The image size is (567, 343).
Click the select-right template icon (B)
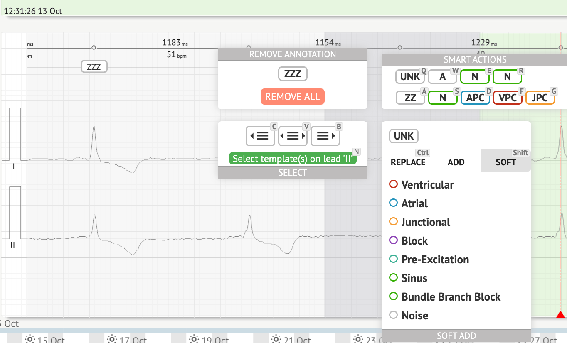pos(325,136)
